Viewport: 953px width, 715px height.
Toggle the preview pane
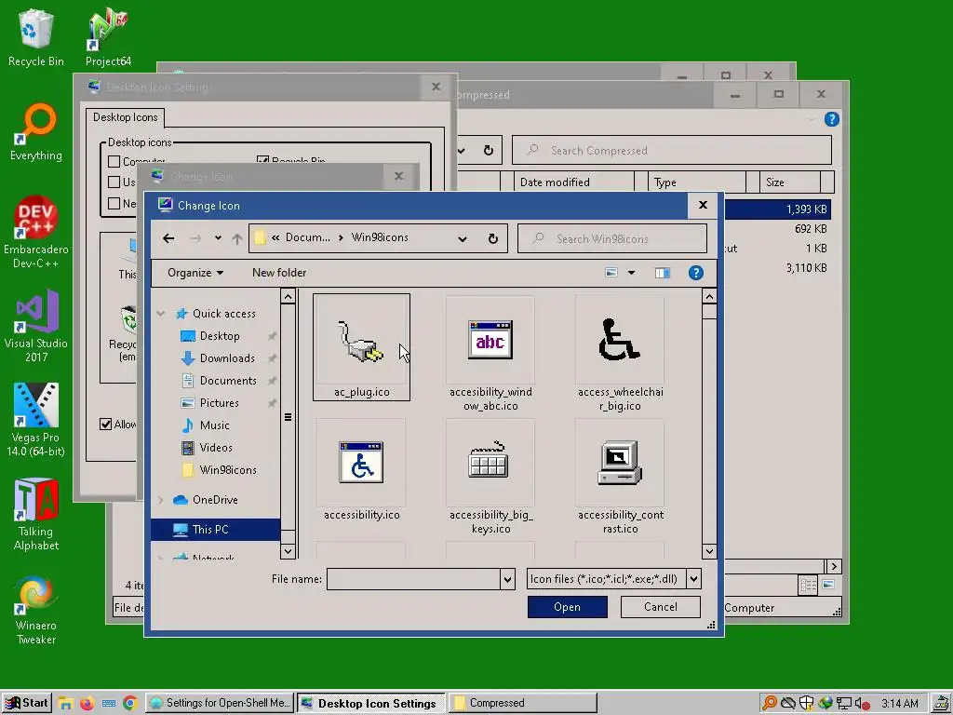(663, 273)
